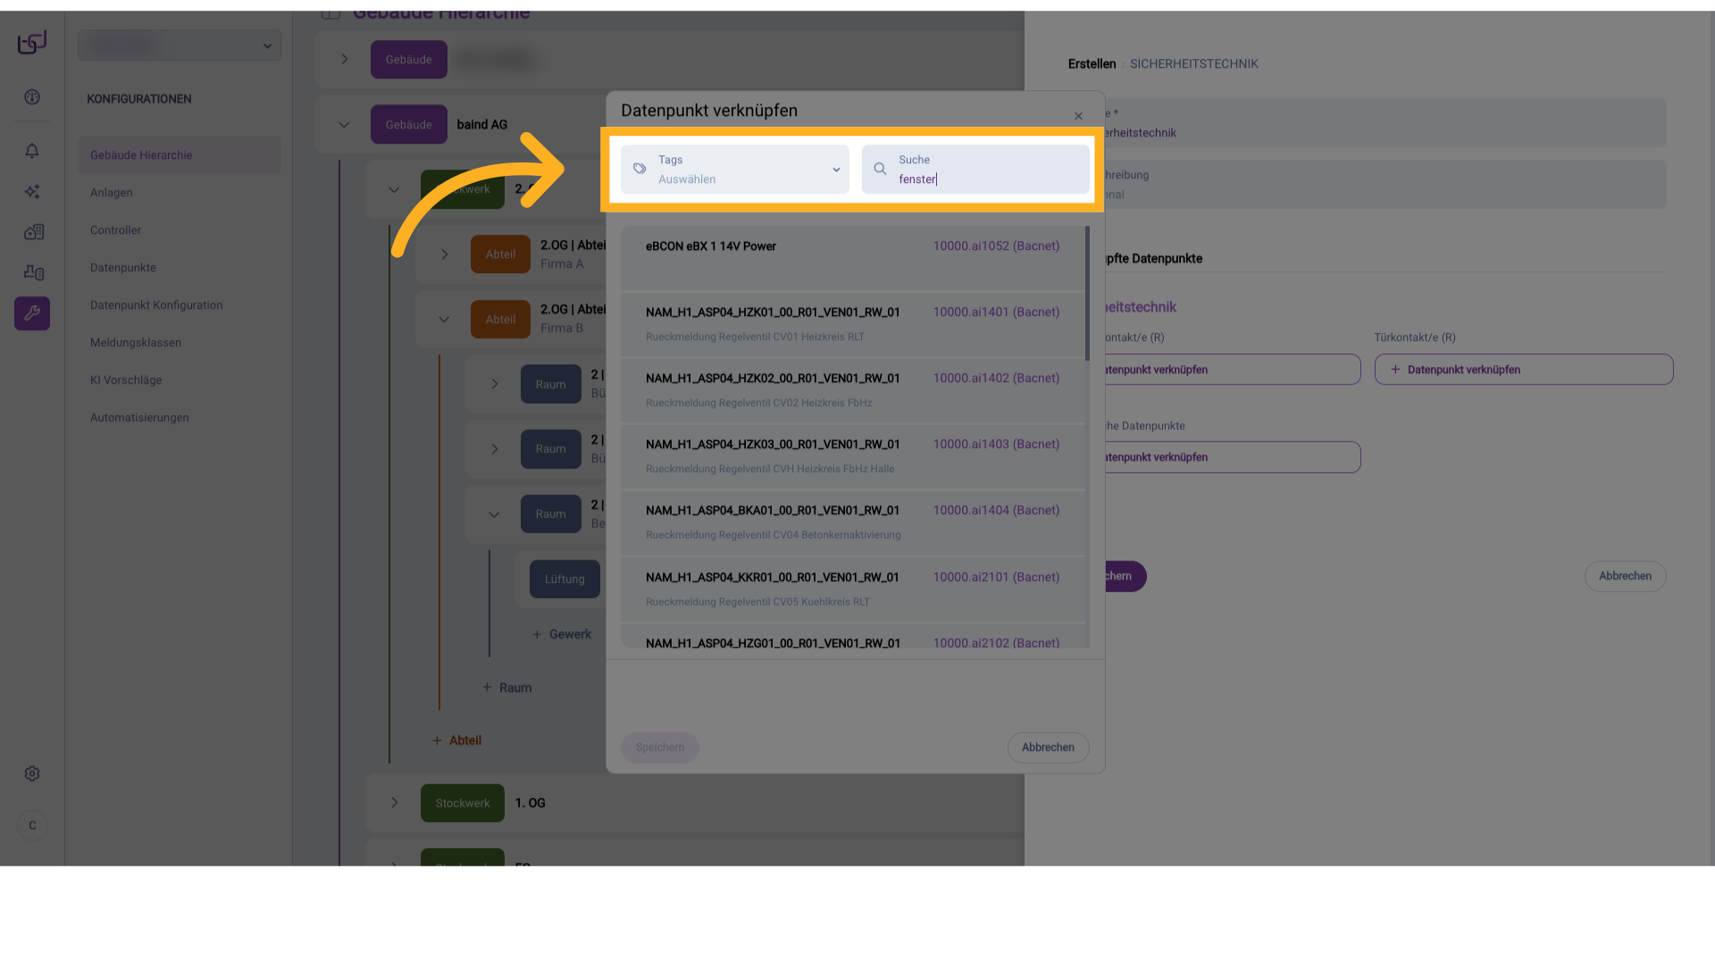Click Abbrechen in the dialog
Screen dimensions: 1715x964
(x=1048, y=747)
